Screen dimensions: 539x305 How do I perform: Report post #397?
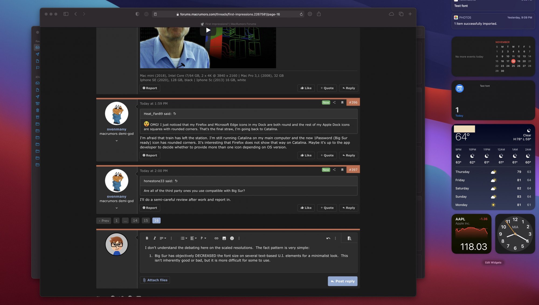click(x=150, y=208)
